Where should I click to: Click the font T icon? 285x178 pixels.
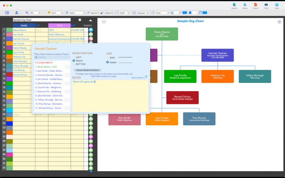point(67,13)
